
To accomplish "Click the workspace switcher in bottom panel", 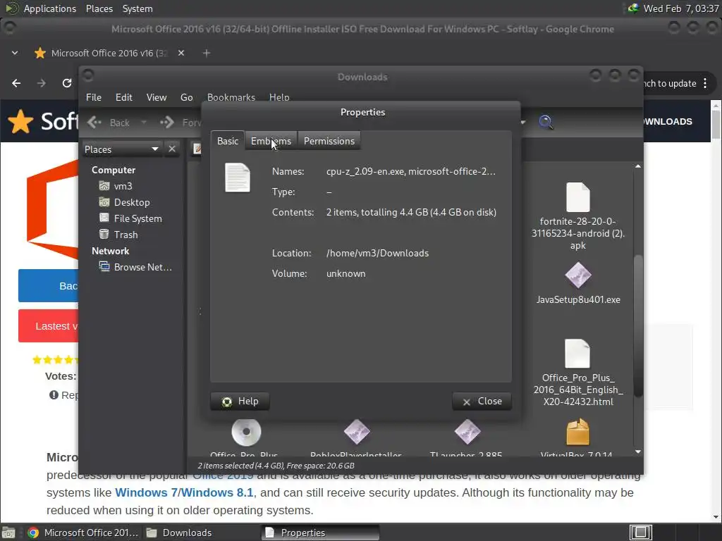I will tap(640, 533).
